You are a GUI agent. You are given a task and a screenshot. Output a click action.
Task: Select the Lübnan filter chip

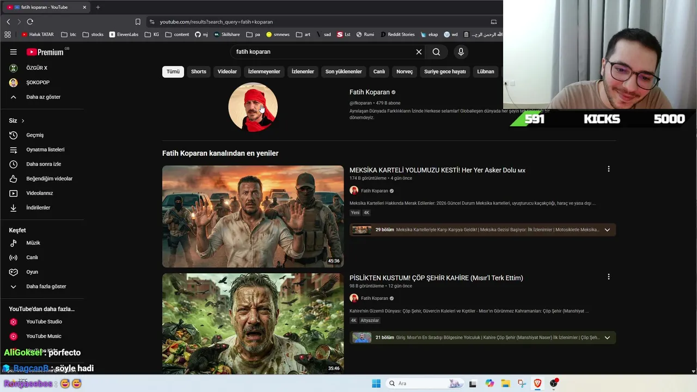click(x=486, y=71)
